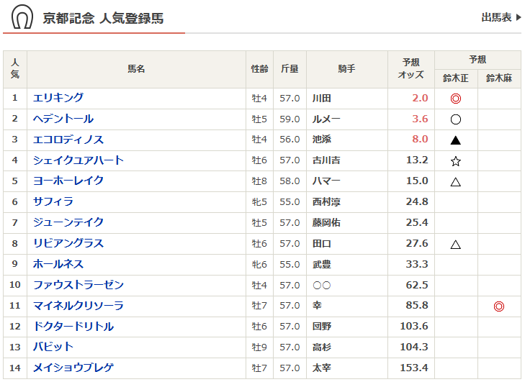Click the 予想オッズ column header

tap(413, 69)
